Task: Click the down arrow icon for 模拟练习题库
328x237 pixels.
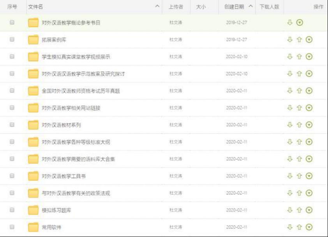Action: [289, 210]
